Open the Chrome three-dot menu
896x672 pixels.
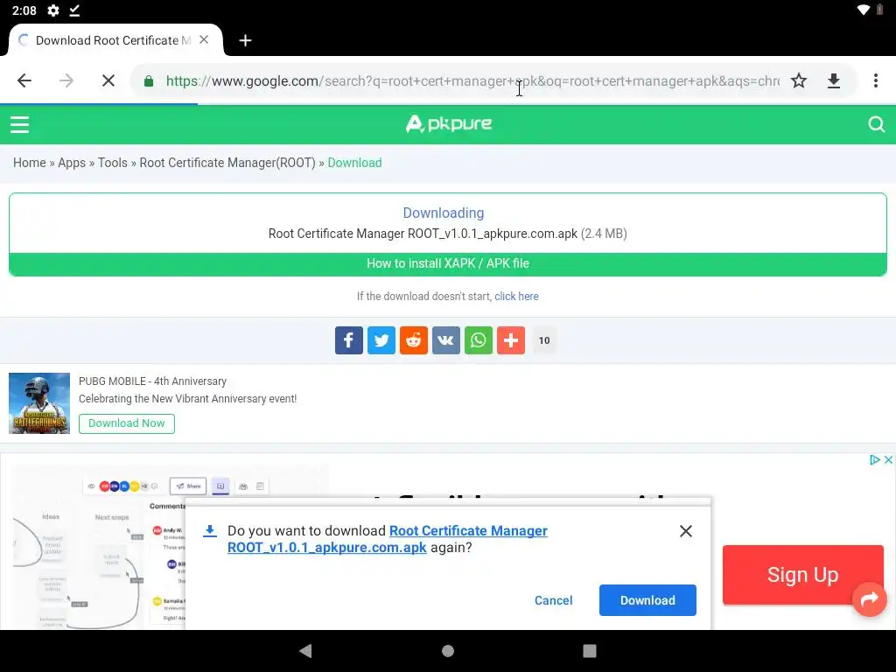click(875, 80)
